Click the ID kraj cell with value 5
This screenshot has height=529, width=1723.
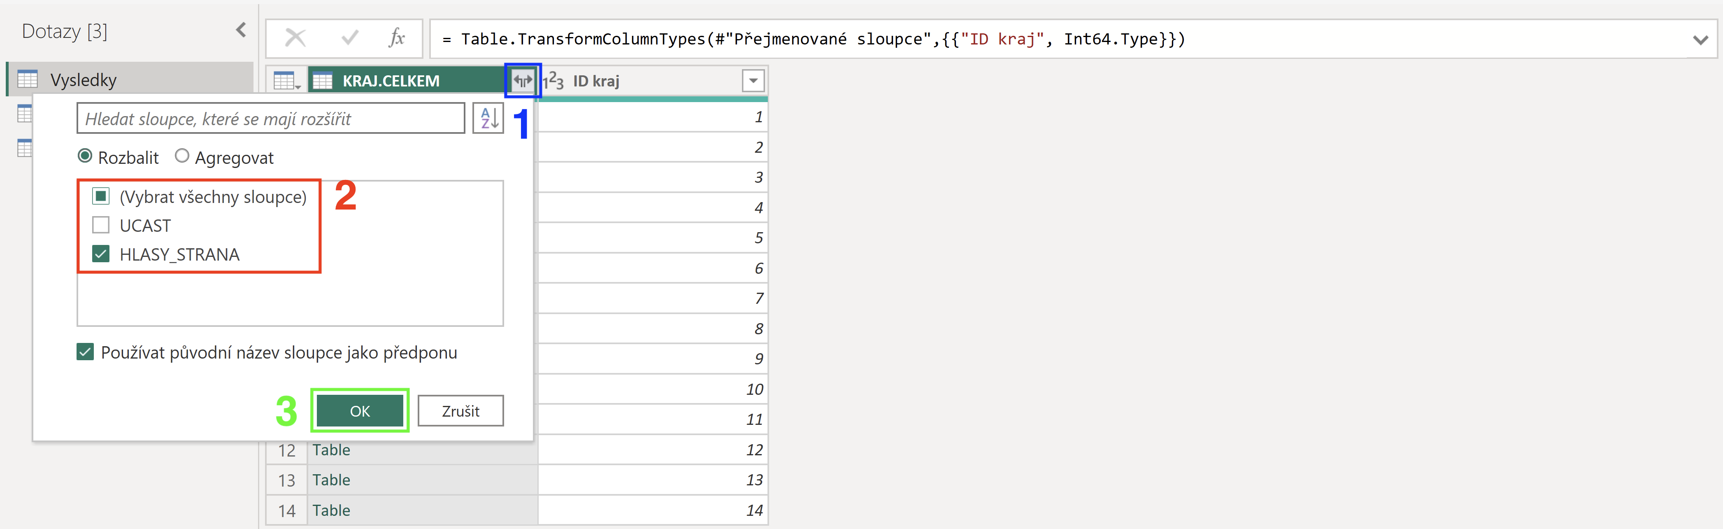(x=653, y=238)
